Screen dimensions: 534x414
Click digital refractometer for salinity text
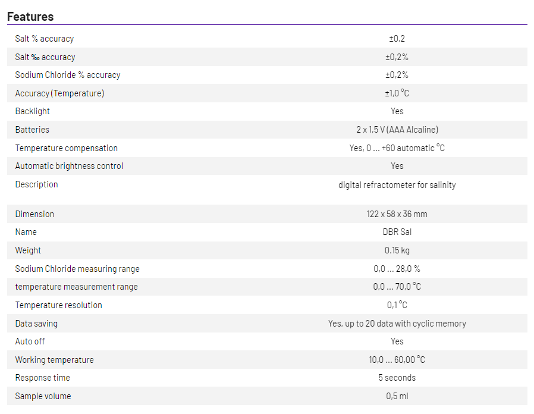(397, 185)
